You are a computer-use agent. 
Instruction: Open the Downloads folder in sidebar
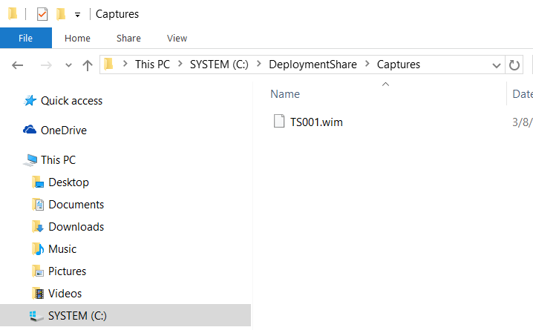[x=76, y=227]
